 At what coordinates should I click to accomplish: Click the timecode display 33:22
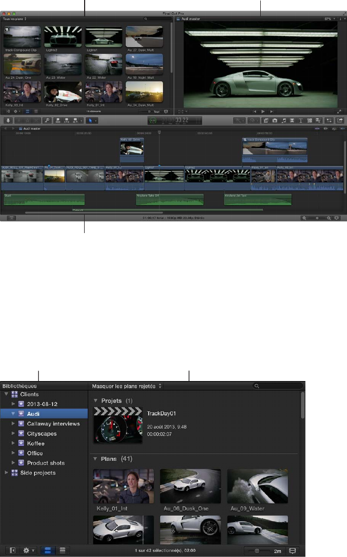point(175,120)
